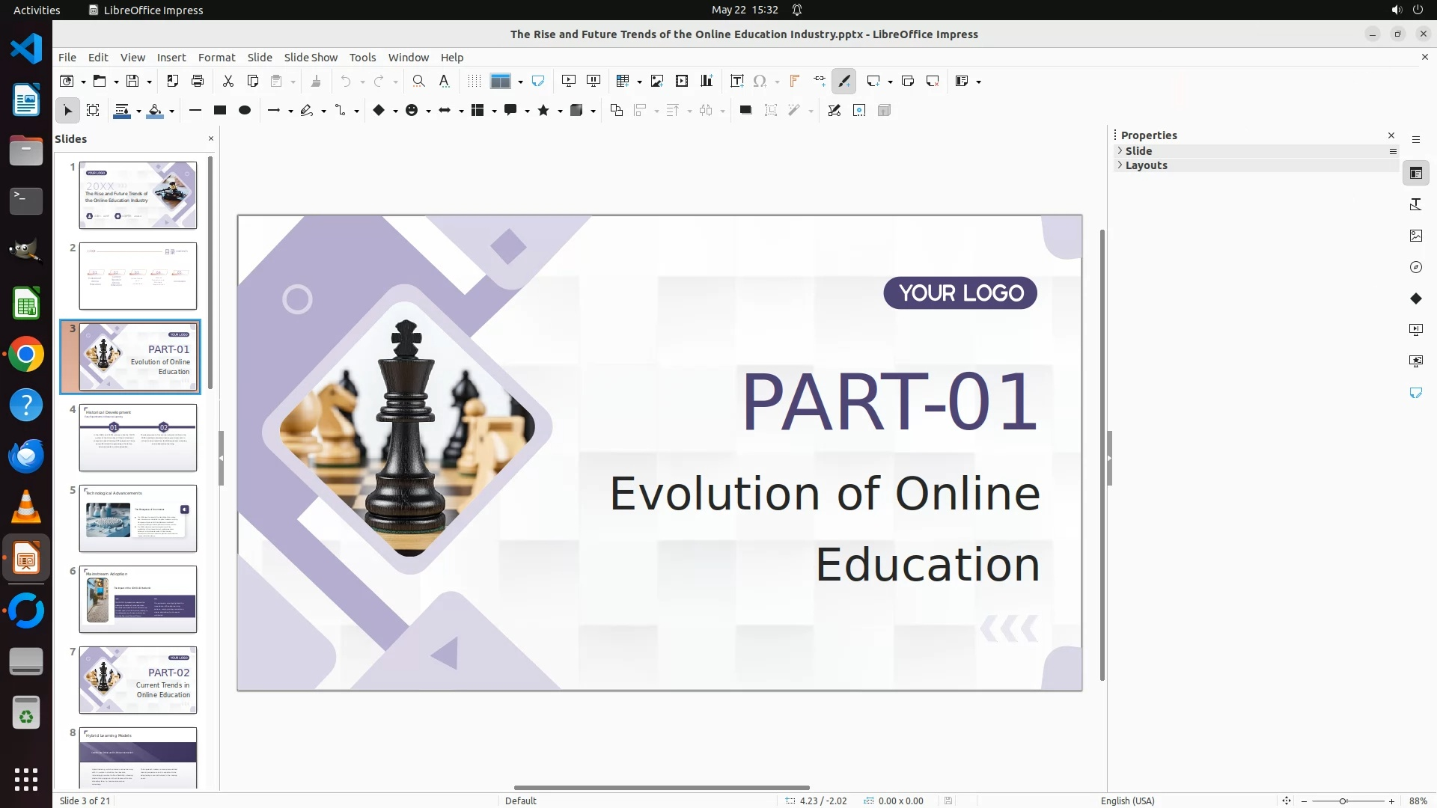Open the Gallery sidebar deck
Image resolution: width=1437 pixels, height=808 pixels.
point(1415,236)
